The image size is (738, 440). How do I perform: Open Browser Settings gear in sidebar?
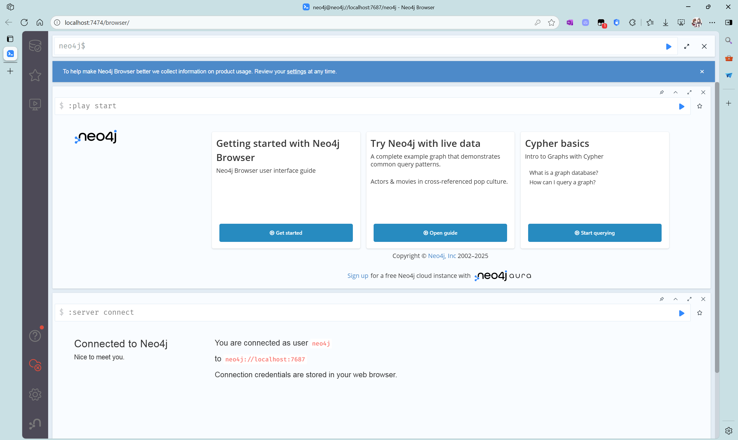click(35, 394)
